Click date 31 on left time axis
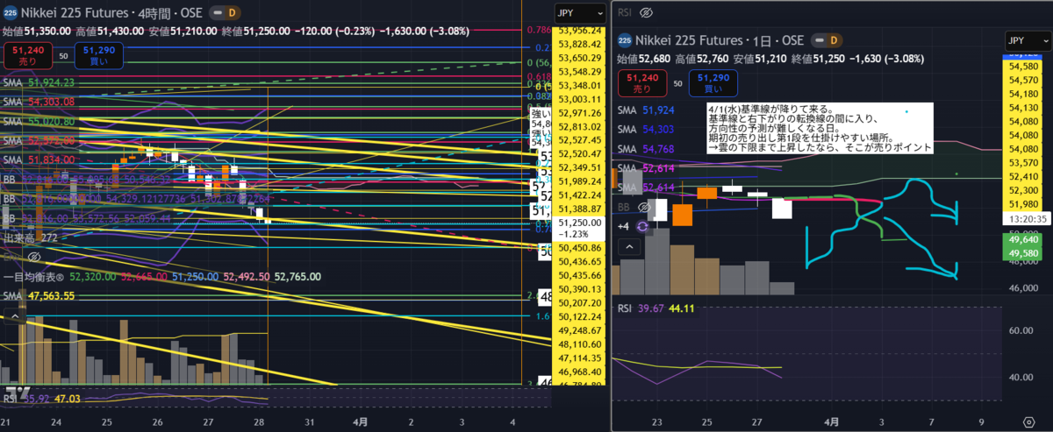Screen dimensions: 1053x432 (x=311, y=421)
